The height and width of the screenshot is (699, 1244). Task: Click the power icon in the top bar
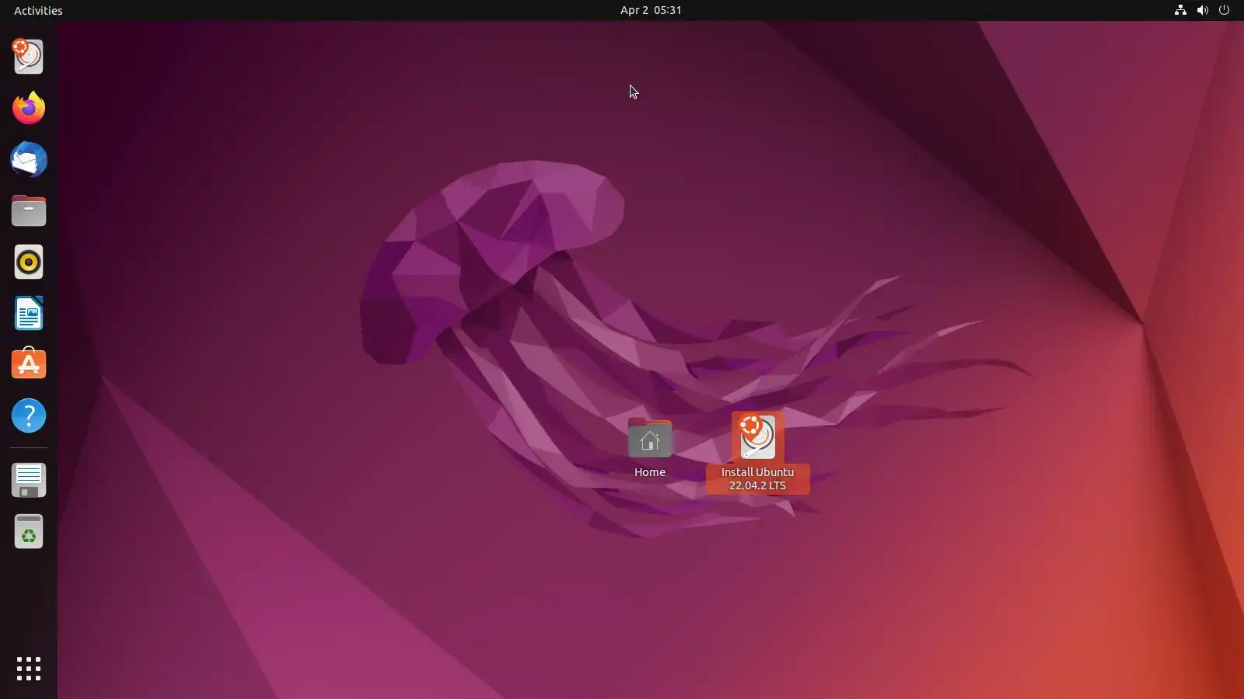(x=1224, y=10)
